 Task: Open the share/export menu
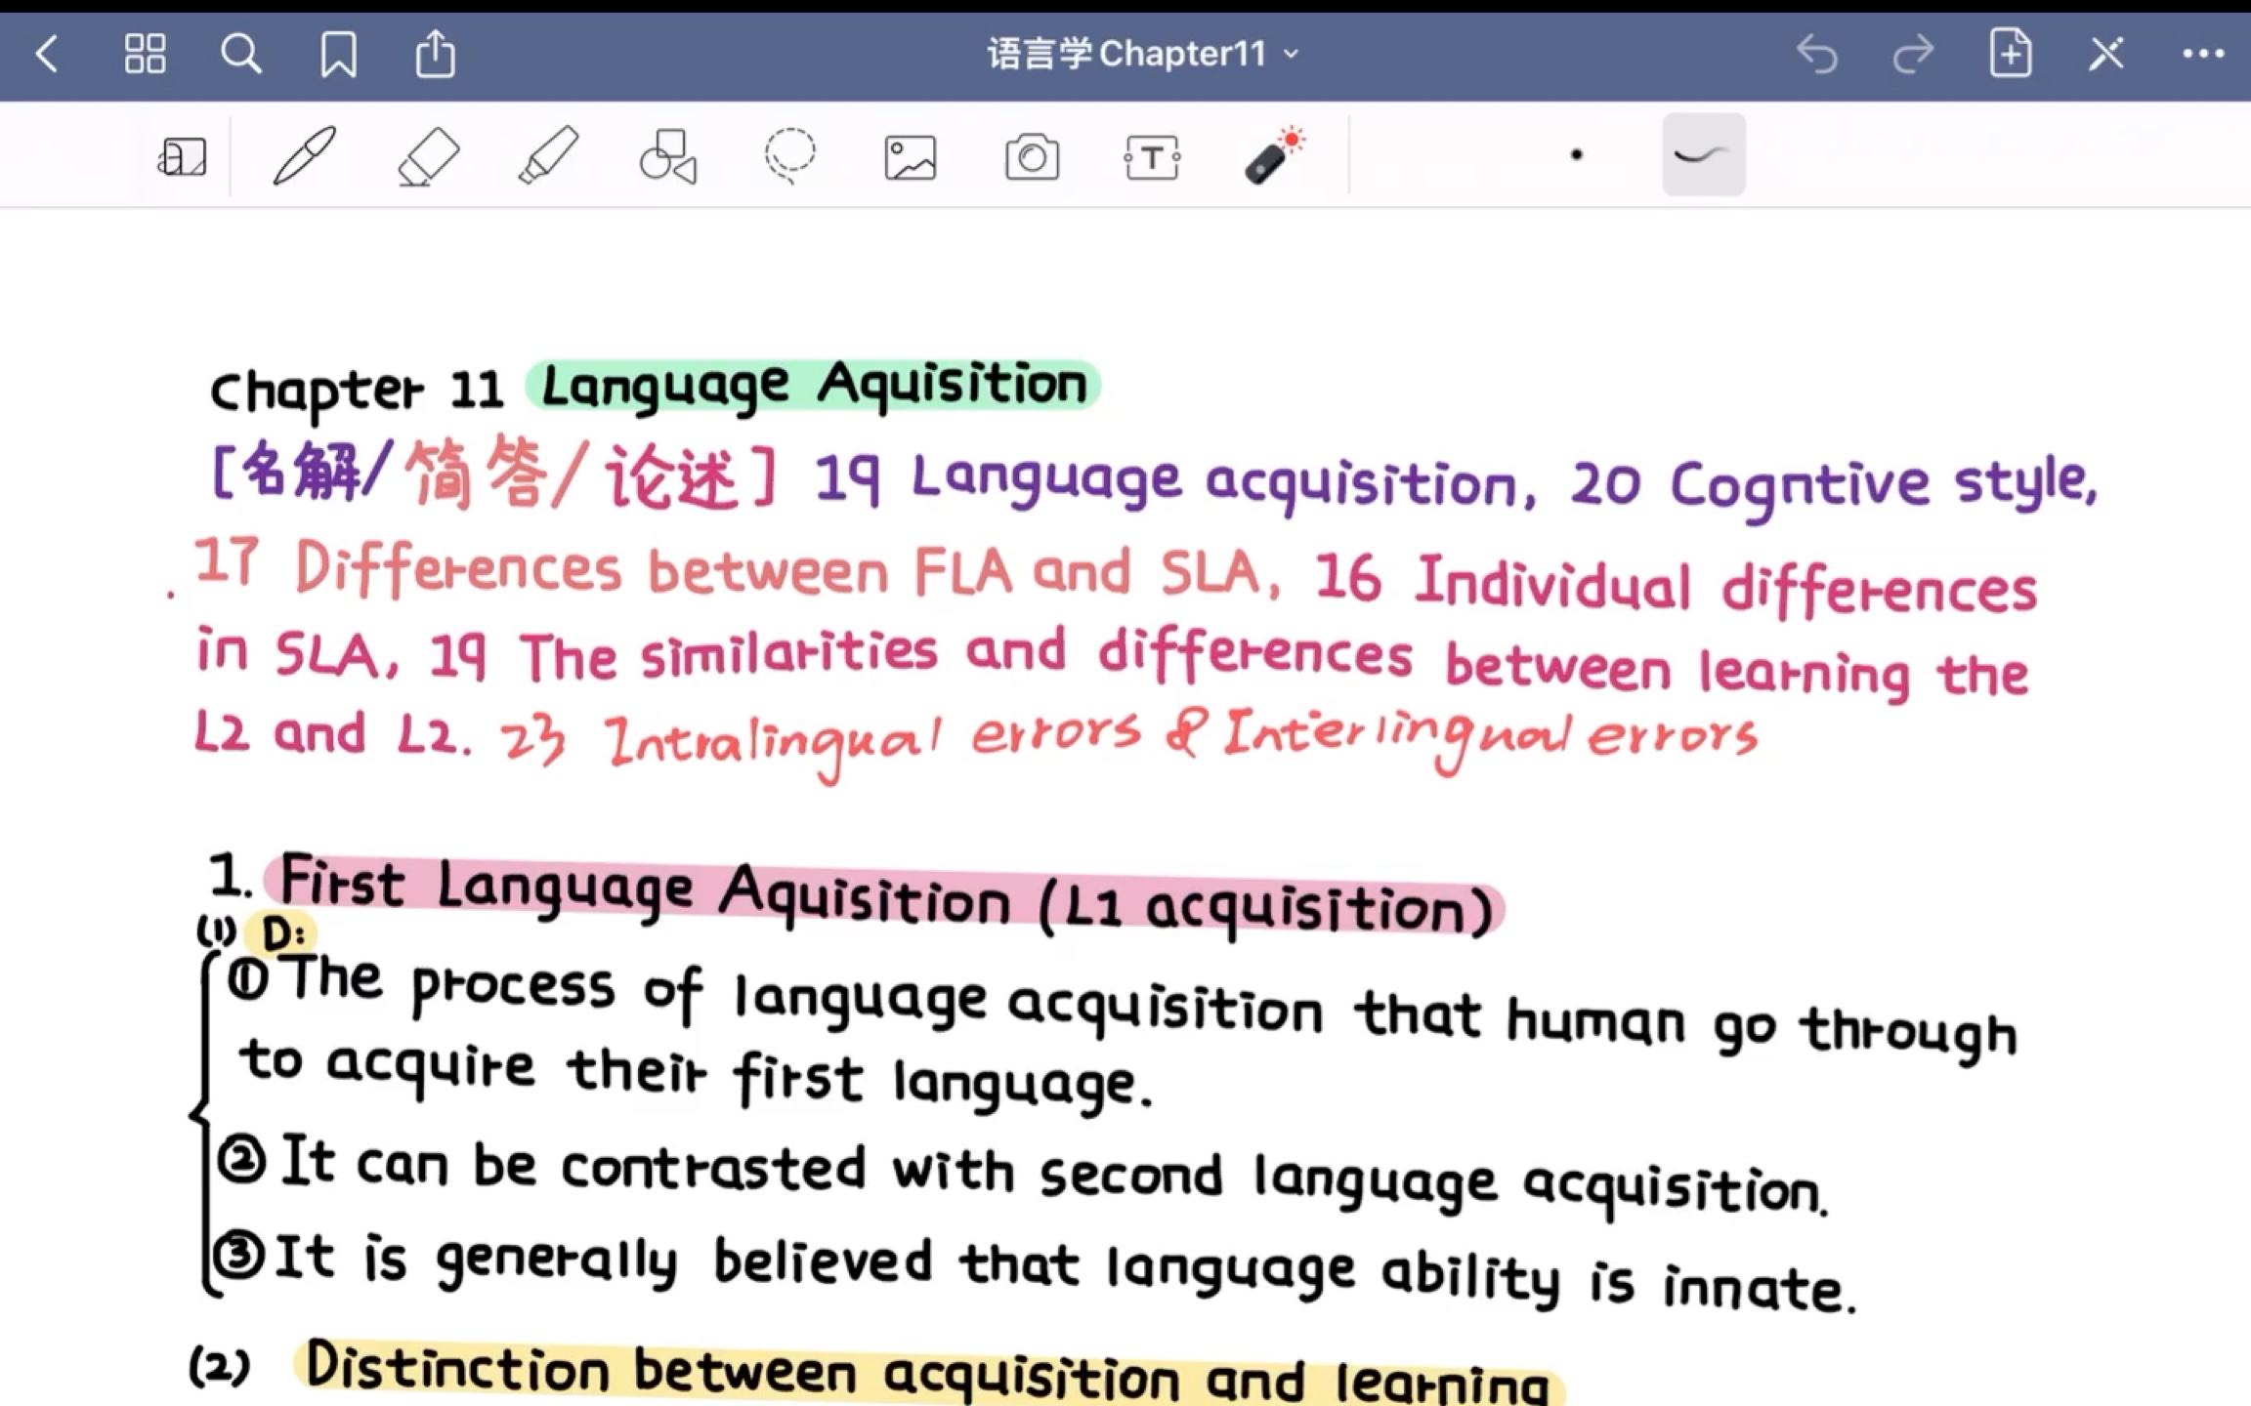point(435,53)
